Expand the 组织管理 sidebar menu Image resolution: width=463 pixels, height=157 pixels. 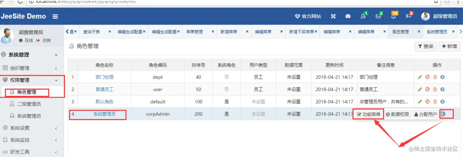tap(32, 68)
